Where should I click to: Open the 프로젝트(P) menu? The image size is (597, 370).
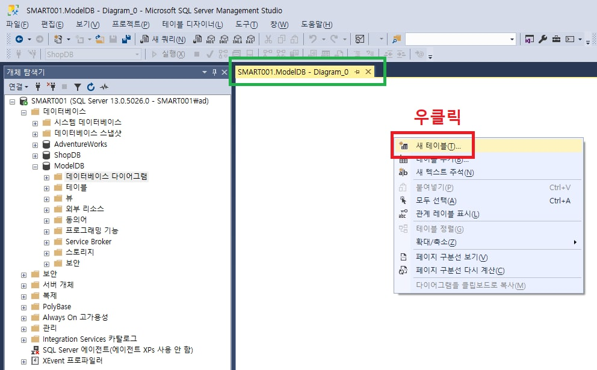tap(131, 24)
